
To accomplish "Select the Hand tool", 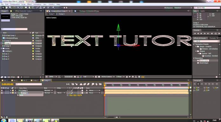I will [7, 8].
